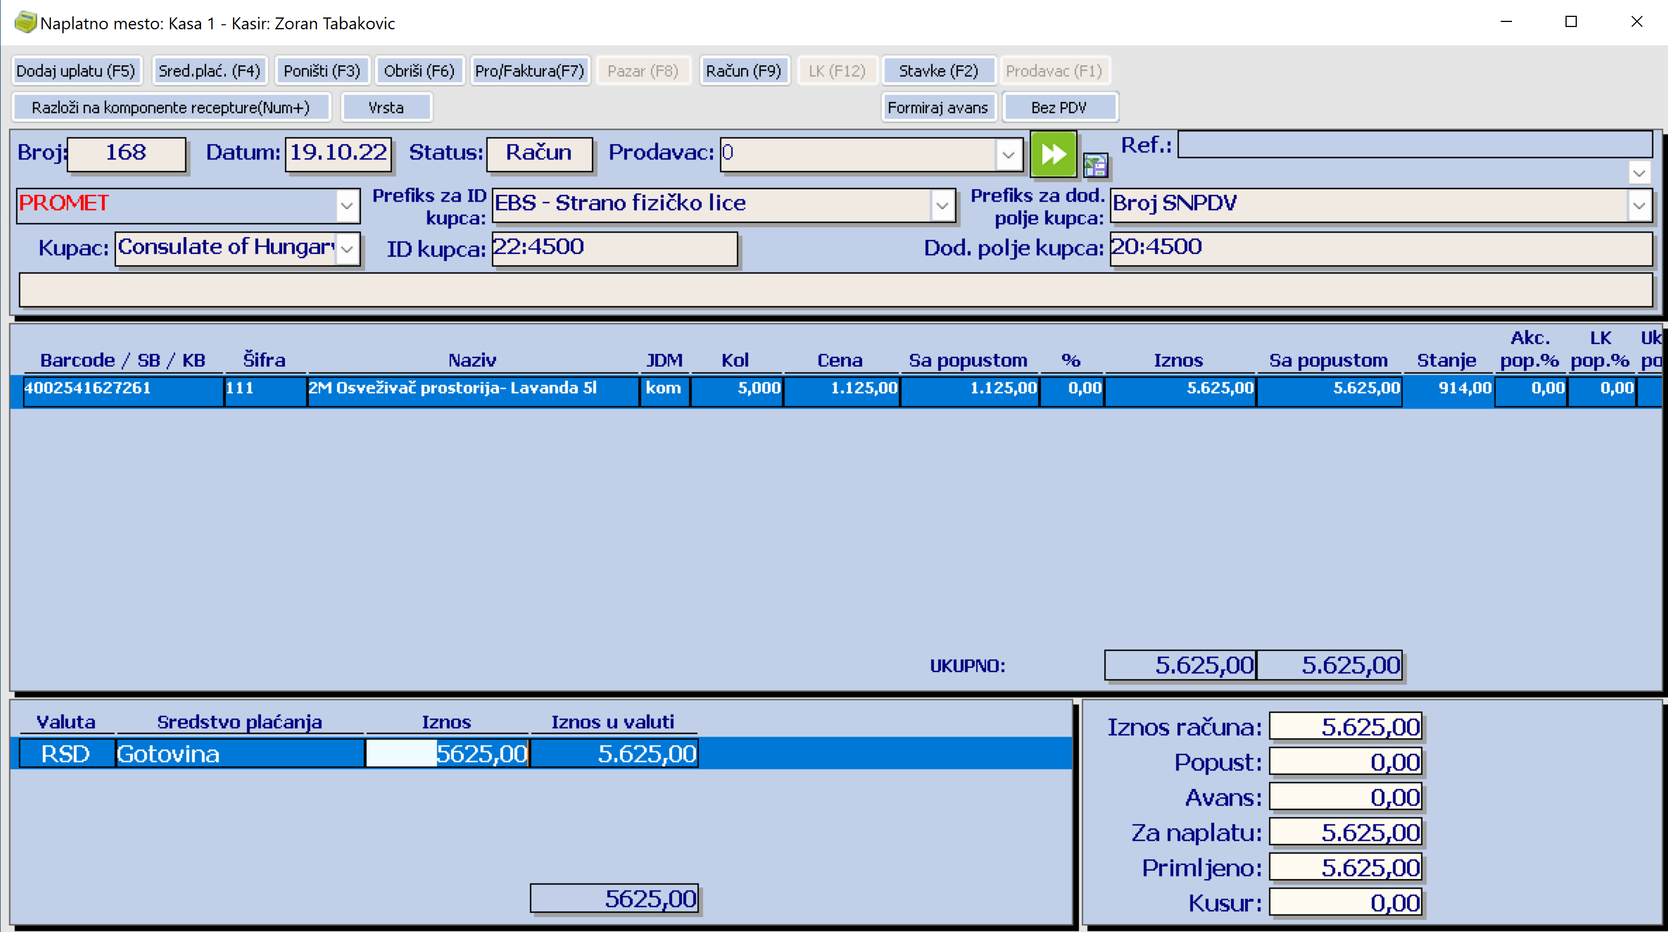
Task: Click the green fast-forward arrow icon
Action: pyautogui.click(x=1053, y=154)
